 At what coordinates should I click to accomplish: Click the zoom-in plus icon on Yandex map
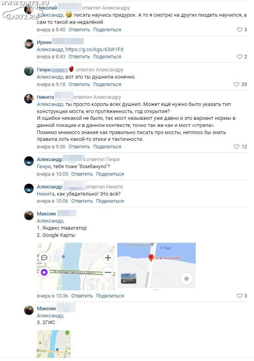point(108,257)
